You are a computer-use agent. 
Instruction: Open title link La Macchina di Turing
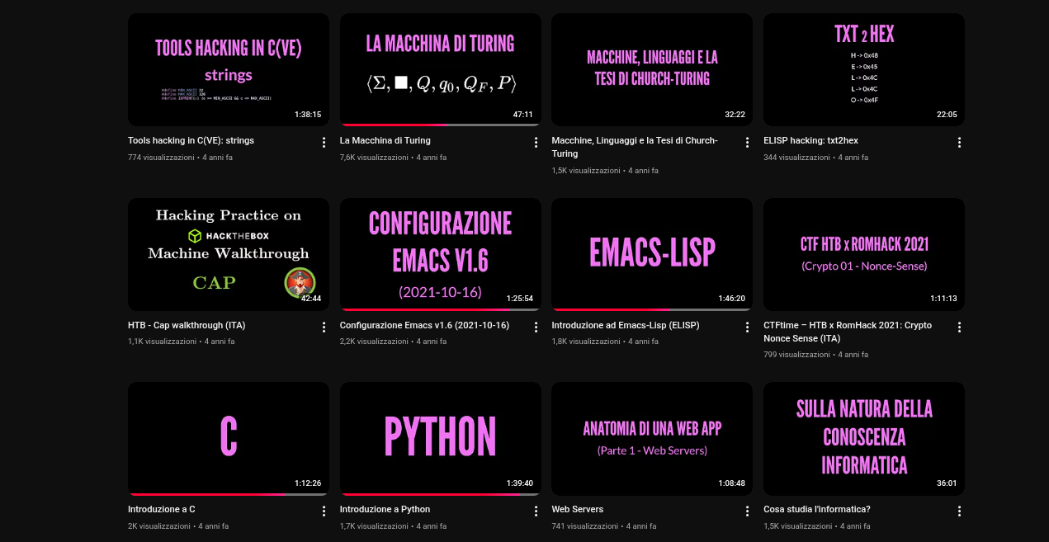[x=385, y=140]
